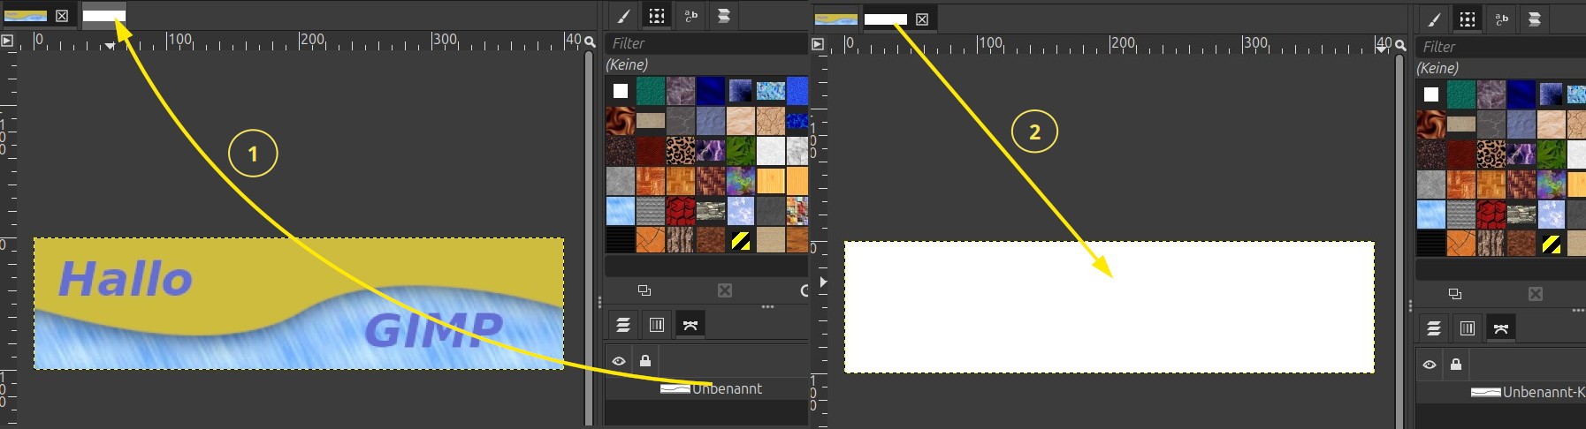Delete the selected pattern in the right window

[1536, 294]
